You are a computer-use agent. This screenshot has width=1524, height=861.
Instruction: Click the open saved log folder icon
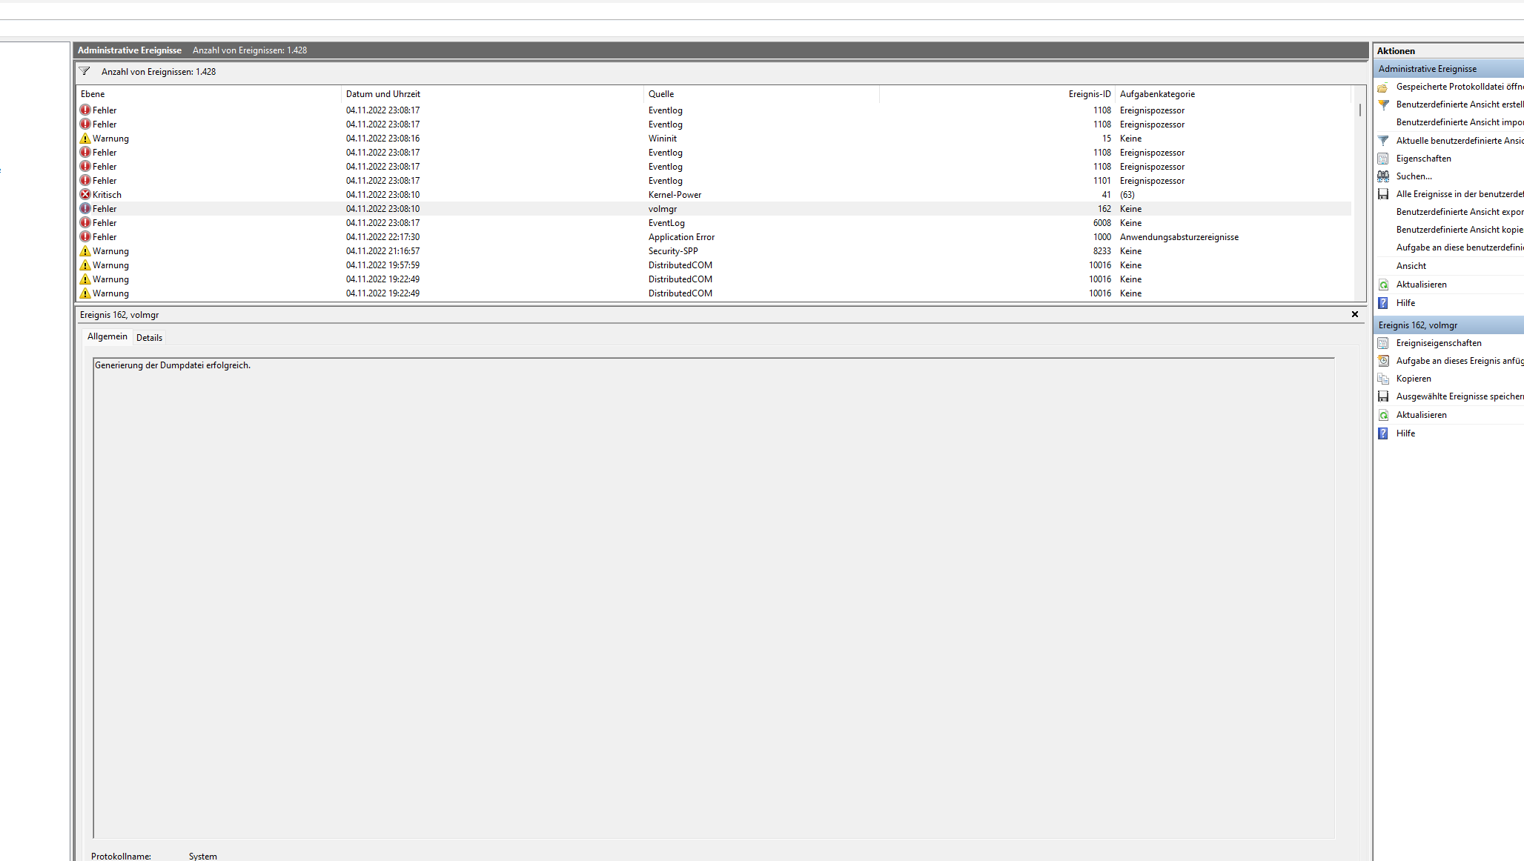(x=1382, y=87)
